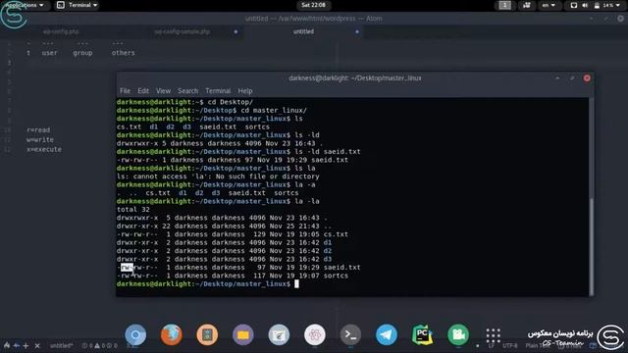Show all applications grid in dock
628x353 pixels.
[x=493, y=335]
